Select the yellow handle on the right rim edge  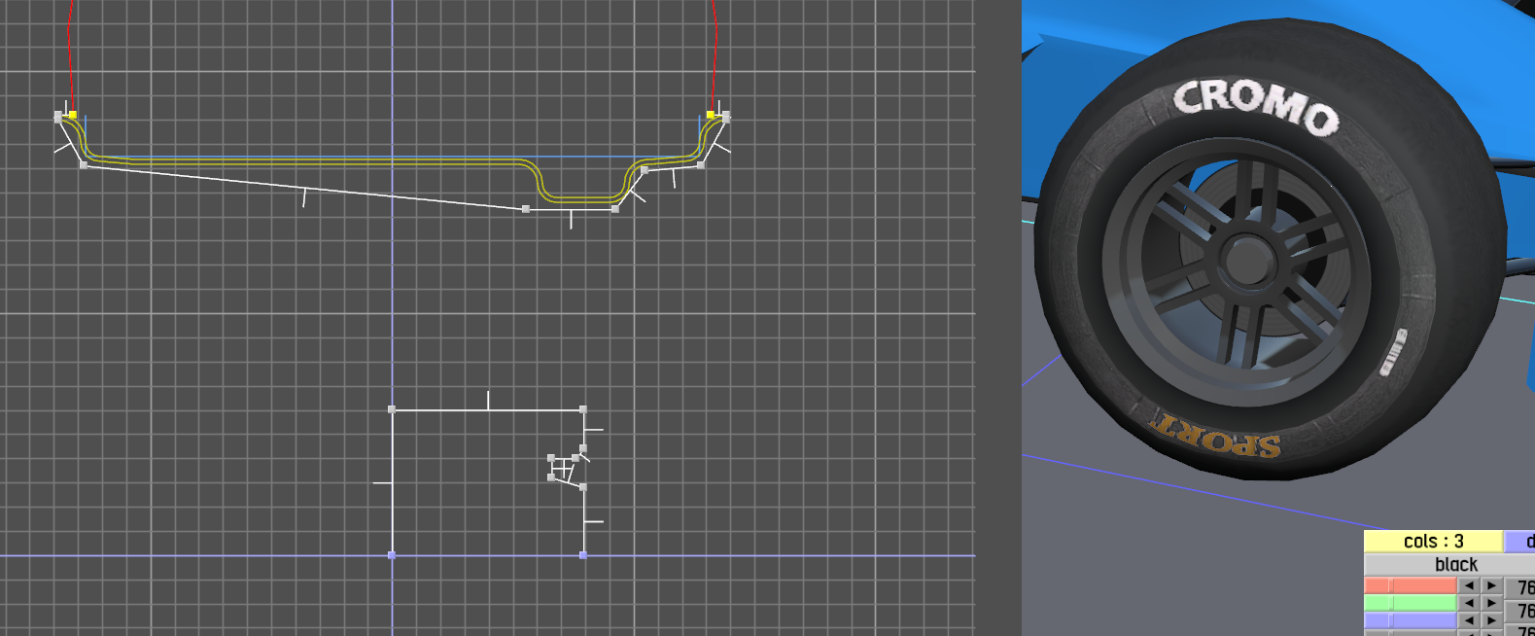coord(710,115)
